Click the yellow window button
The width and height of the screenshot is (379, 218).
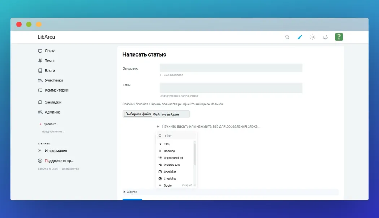[x=39, y=24]
